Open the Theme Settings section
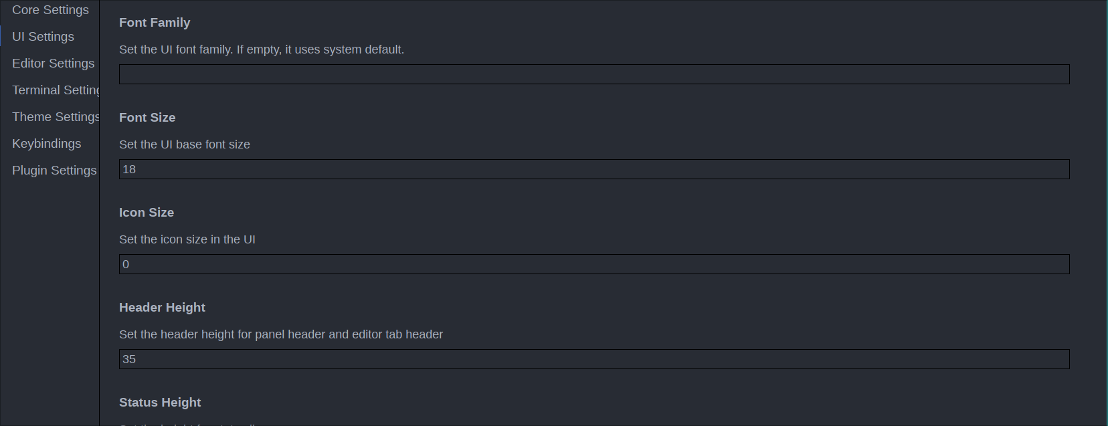The image size is (1108, 426). (x=55, y=116)
